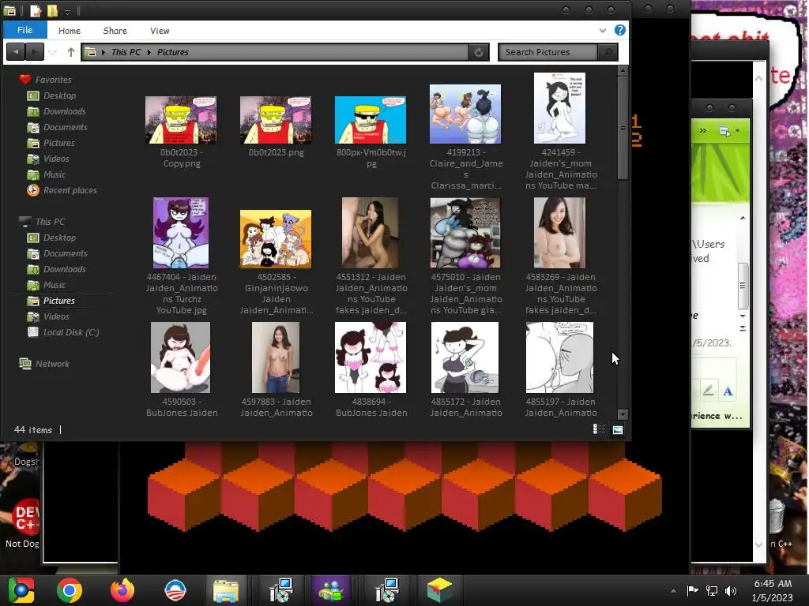Click the page icon in the green window toolbar
Viewport: 809px width, 606px height.
[x=724, y=132]
